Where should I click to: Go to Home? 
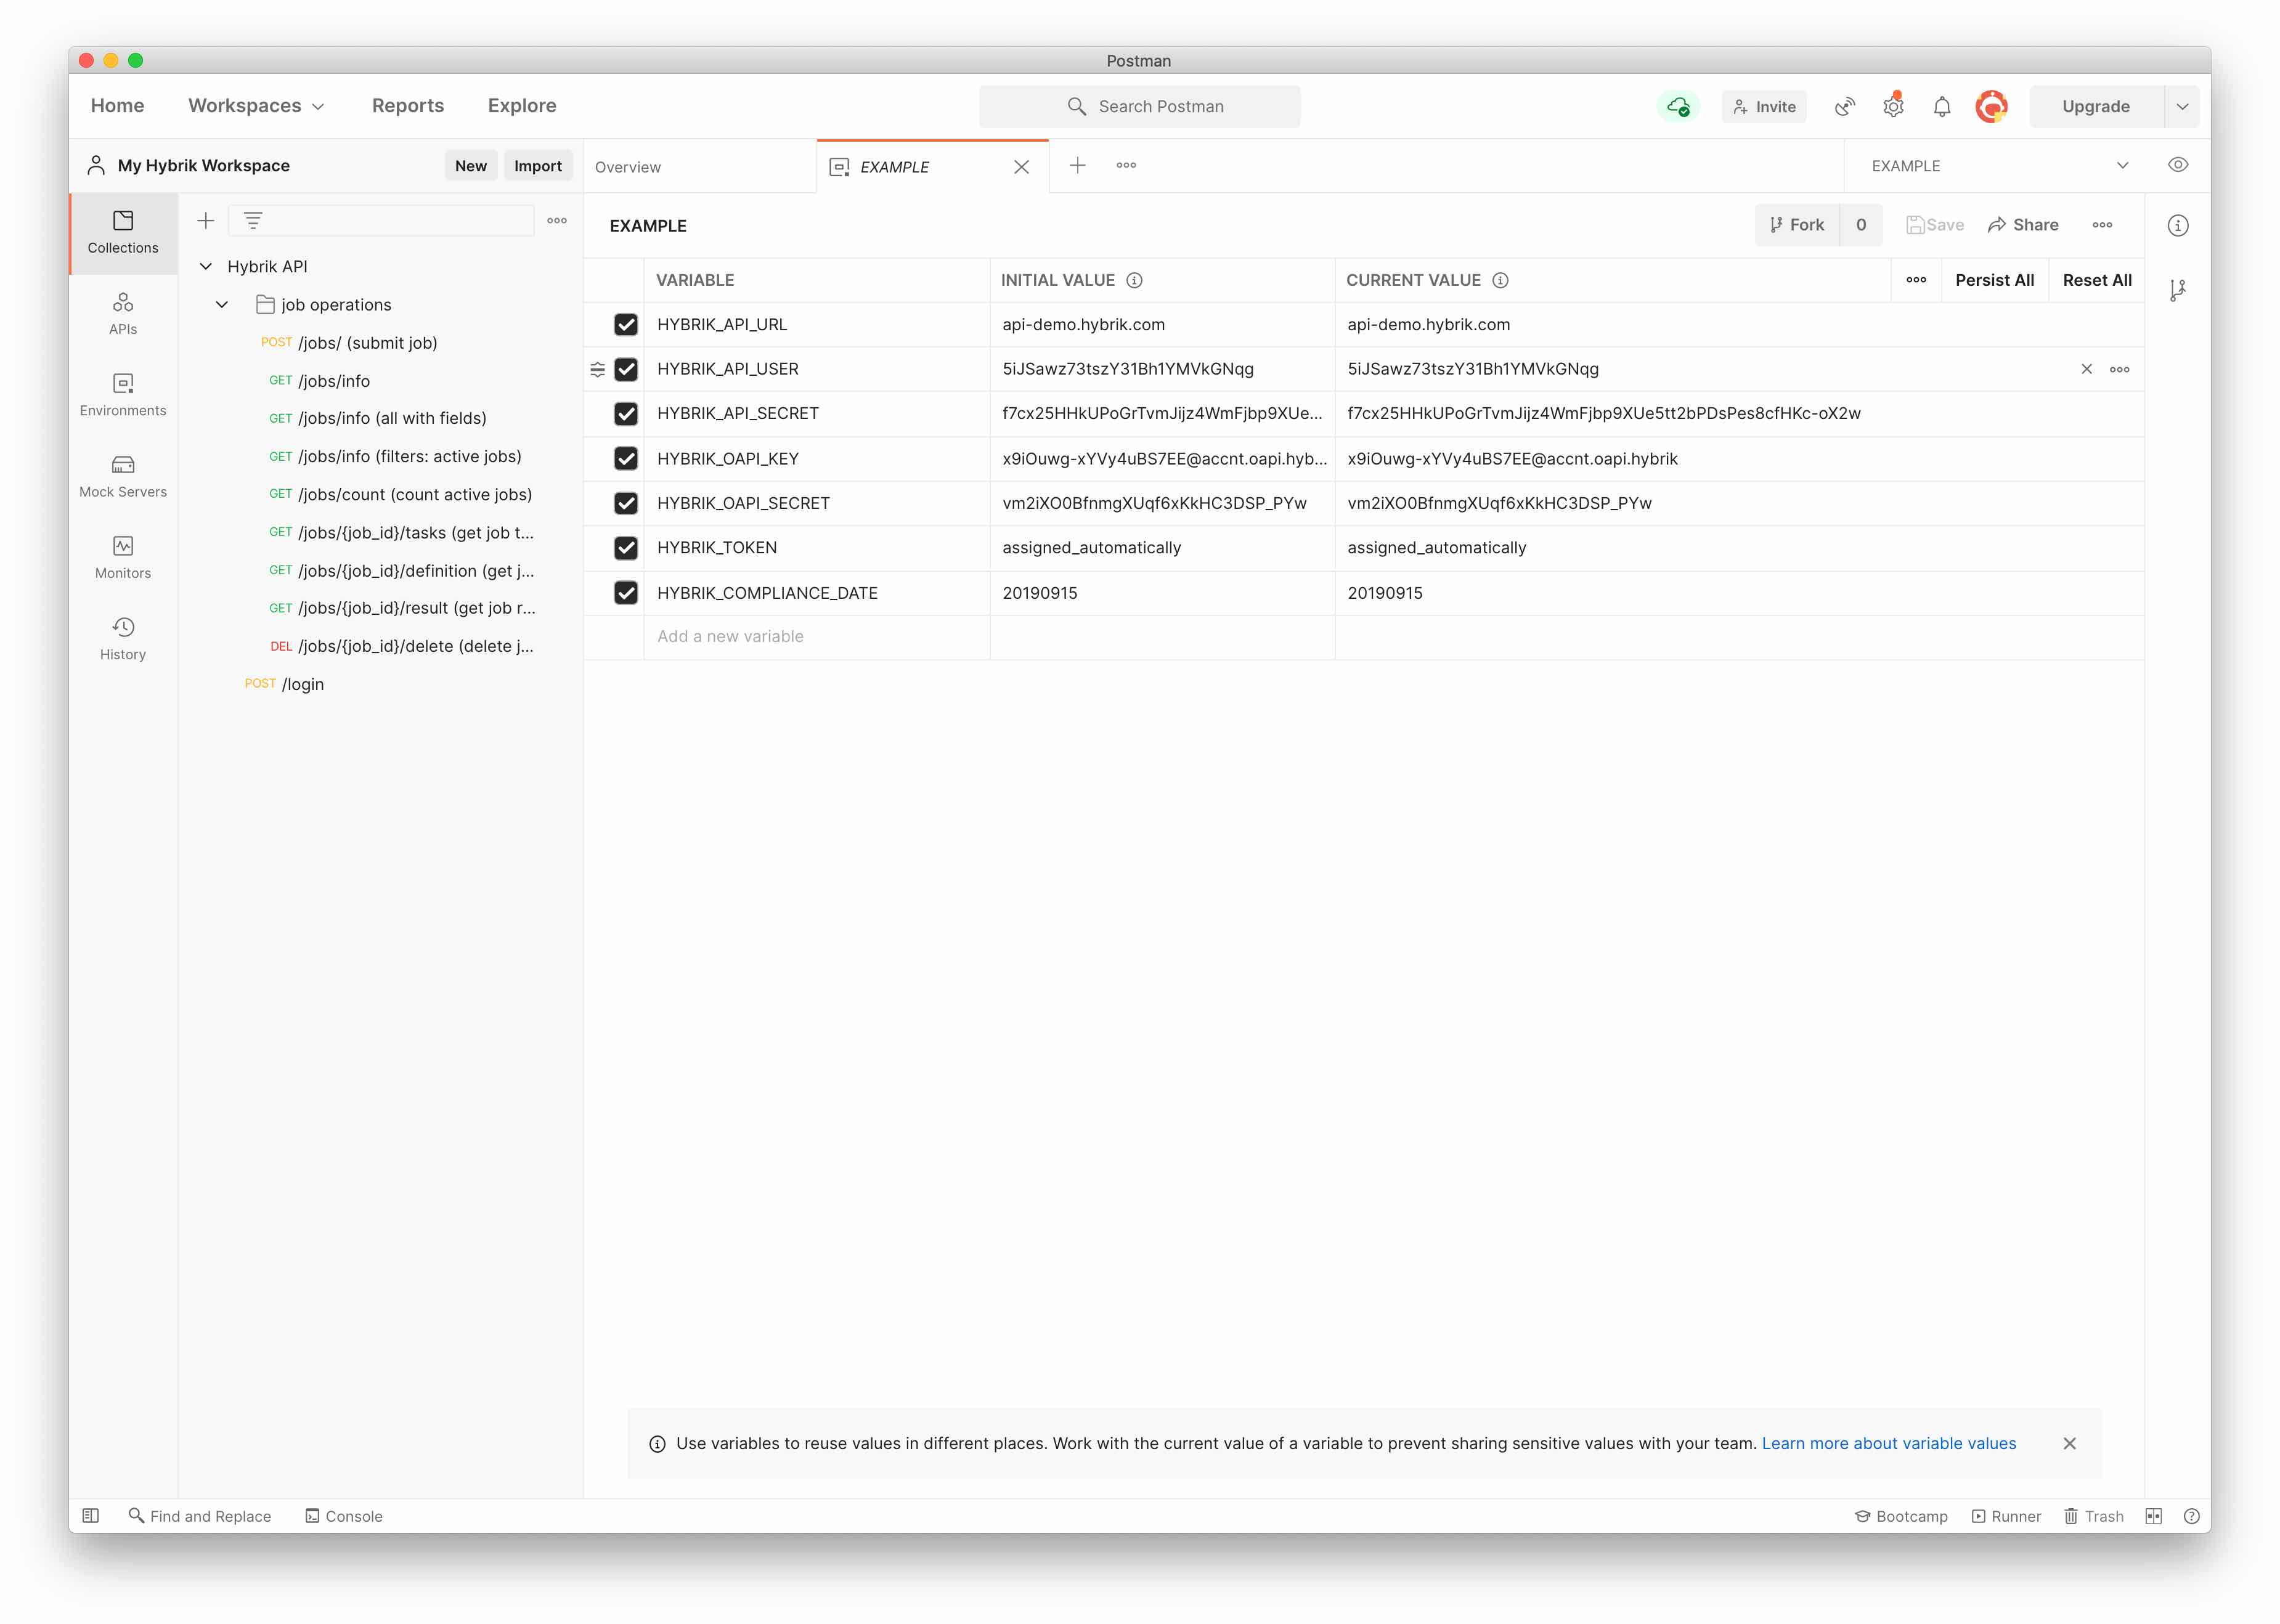click(x=117, y=106)
